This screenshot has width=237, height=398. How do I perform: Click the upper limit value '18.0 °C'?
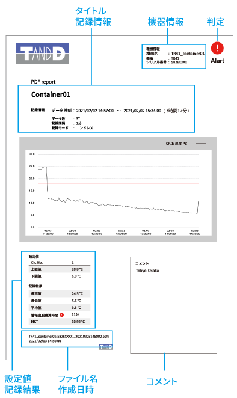pos(77,269)
